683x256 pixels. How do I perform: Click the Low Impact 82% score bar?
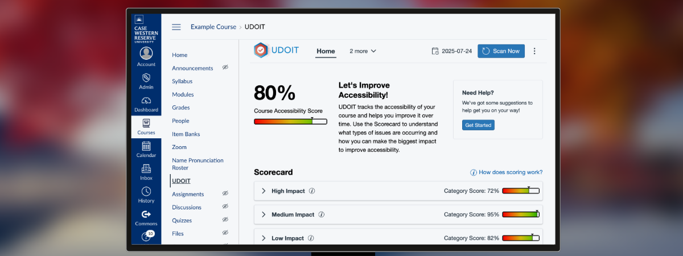coord(521,238)
